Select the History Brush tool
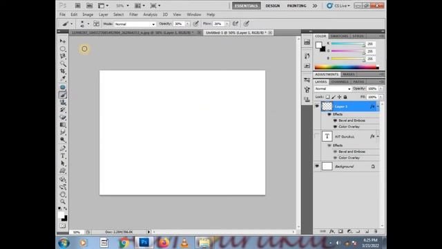Screen dimensions: 442x249 63,109
